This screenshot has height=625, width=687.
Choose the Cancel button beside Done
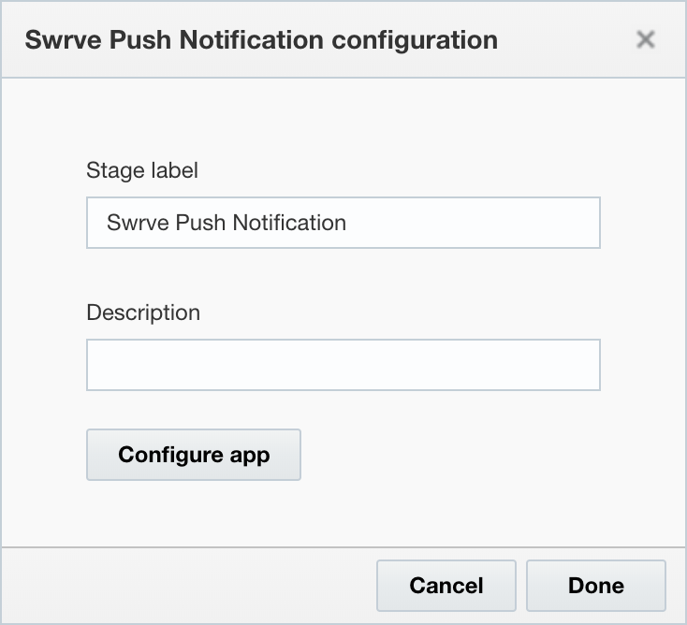[446, 586]
